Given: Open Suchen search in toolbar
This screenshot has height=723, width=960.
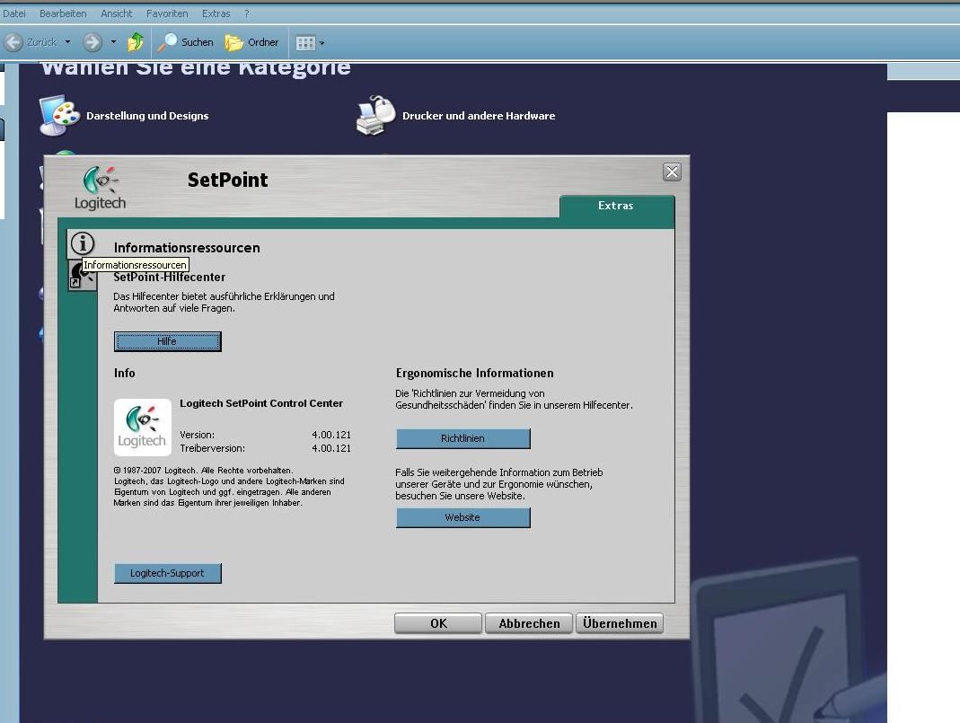Looking at the screenshot, I should click(x=186, y=42).
